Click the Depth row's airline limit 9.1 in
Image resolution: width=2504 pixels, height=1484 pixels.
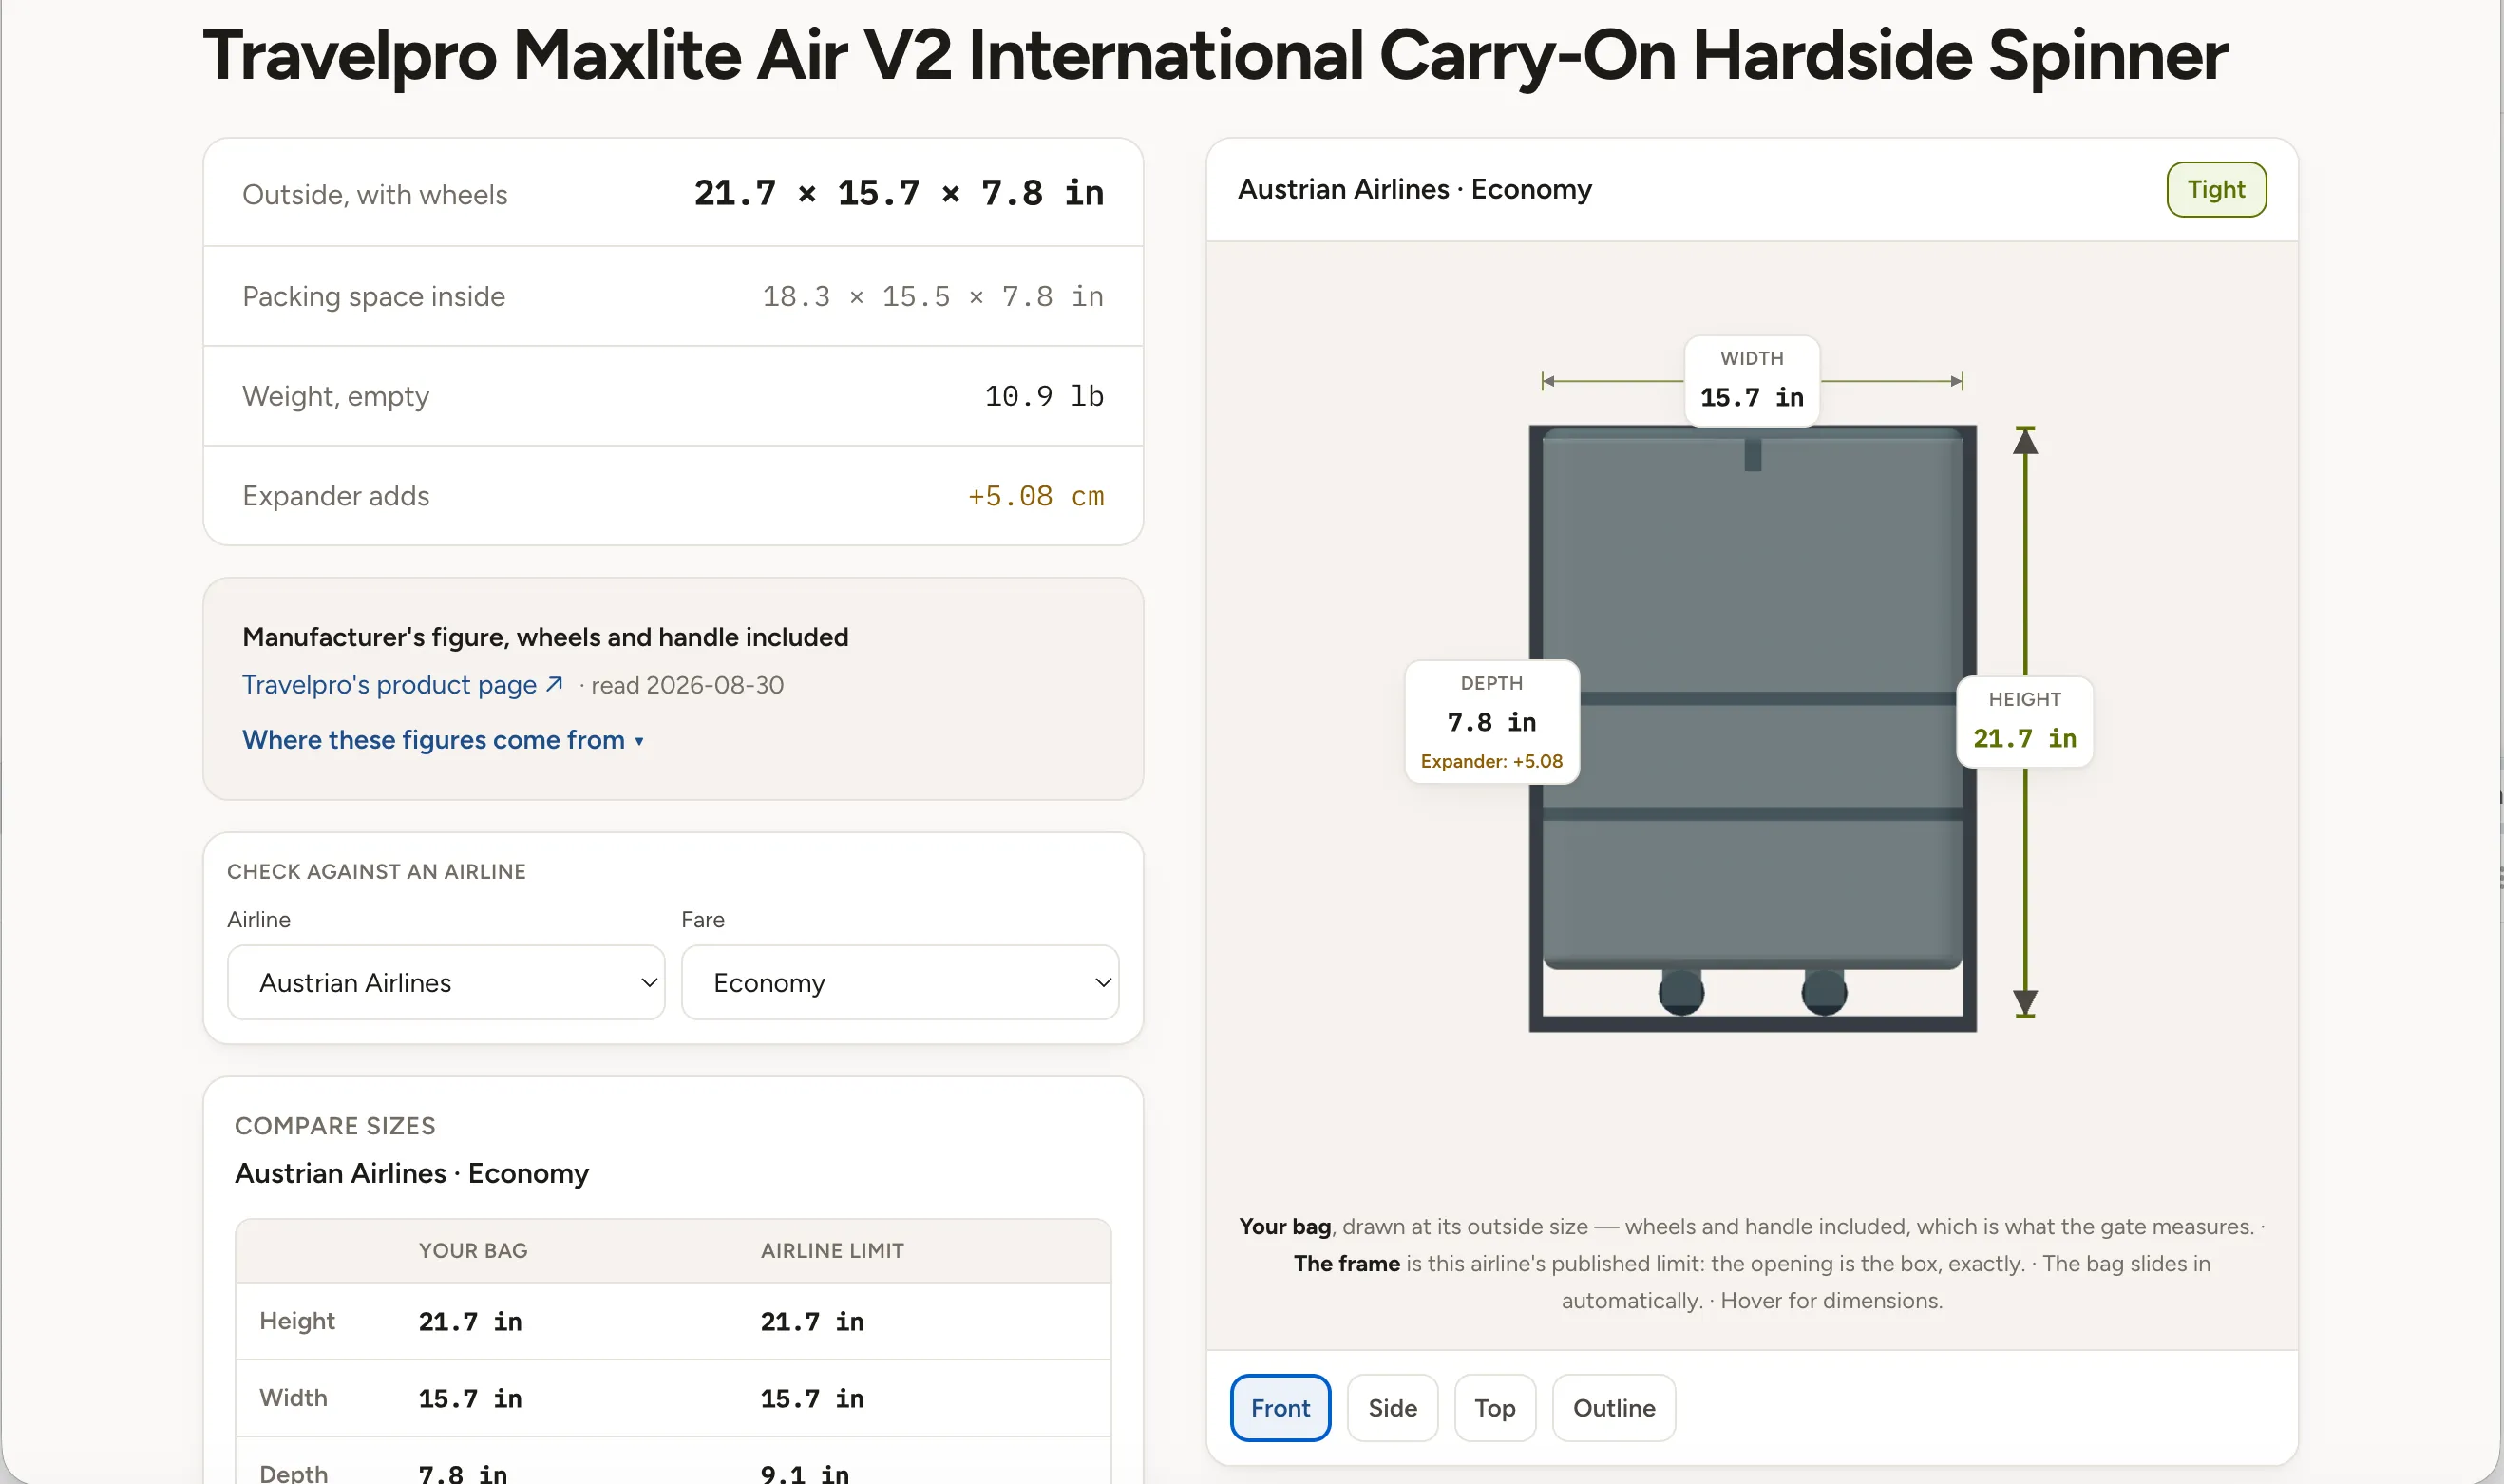[805, 1473]
